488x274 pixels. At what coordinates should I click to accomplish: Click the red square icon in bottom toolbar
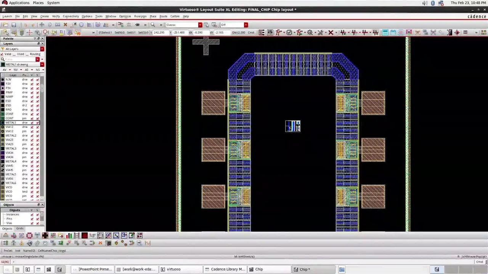84,236
